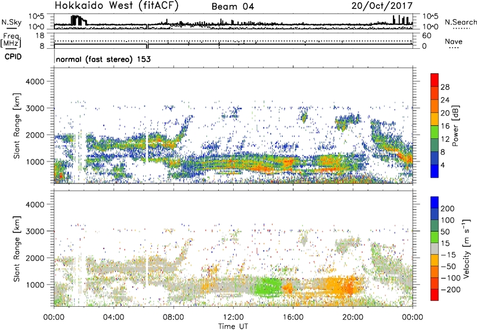This screenshot has width=477, height=330.
Task: Click the '08:00' time tick label
Action: tap(173, 317)
